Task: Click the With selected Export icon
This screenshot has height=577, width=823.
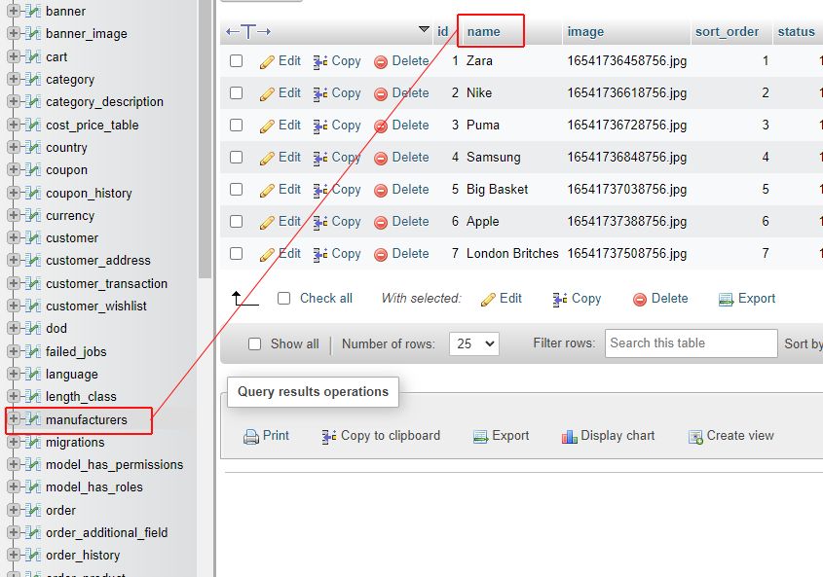Action: click(726, 300)
